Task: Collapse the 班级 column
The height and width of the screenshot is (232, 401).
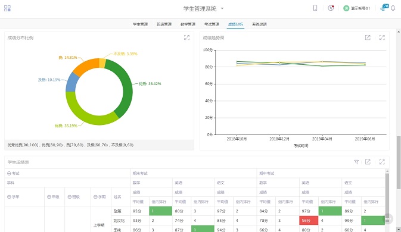Action: click(70, 197)
